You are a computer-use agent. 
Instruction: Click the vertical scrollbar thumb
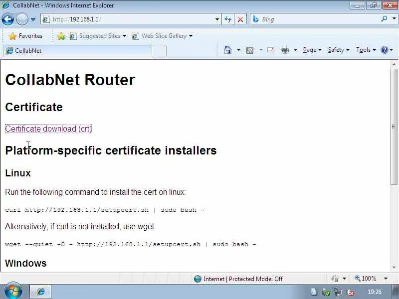point(394,127)
